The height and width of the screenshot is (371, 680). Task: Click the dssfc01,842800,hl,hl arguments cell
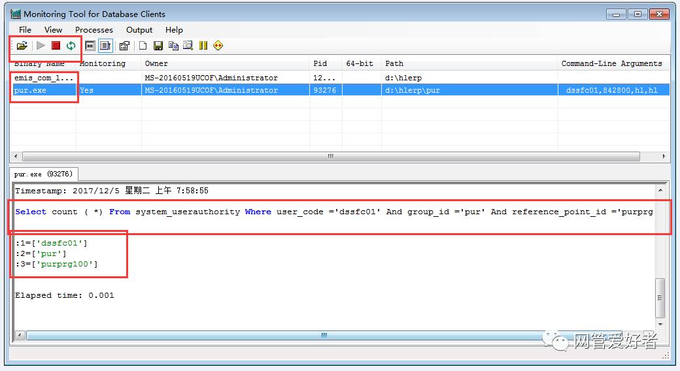(613, 90)
